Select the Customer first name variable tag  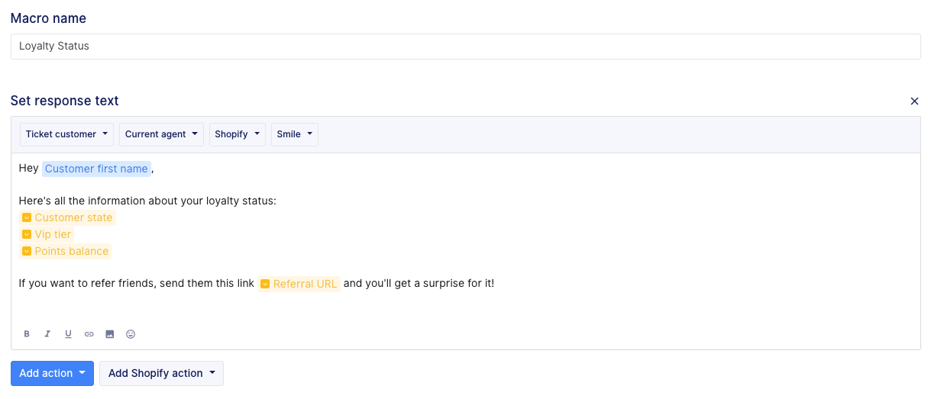(96, 169)
